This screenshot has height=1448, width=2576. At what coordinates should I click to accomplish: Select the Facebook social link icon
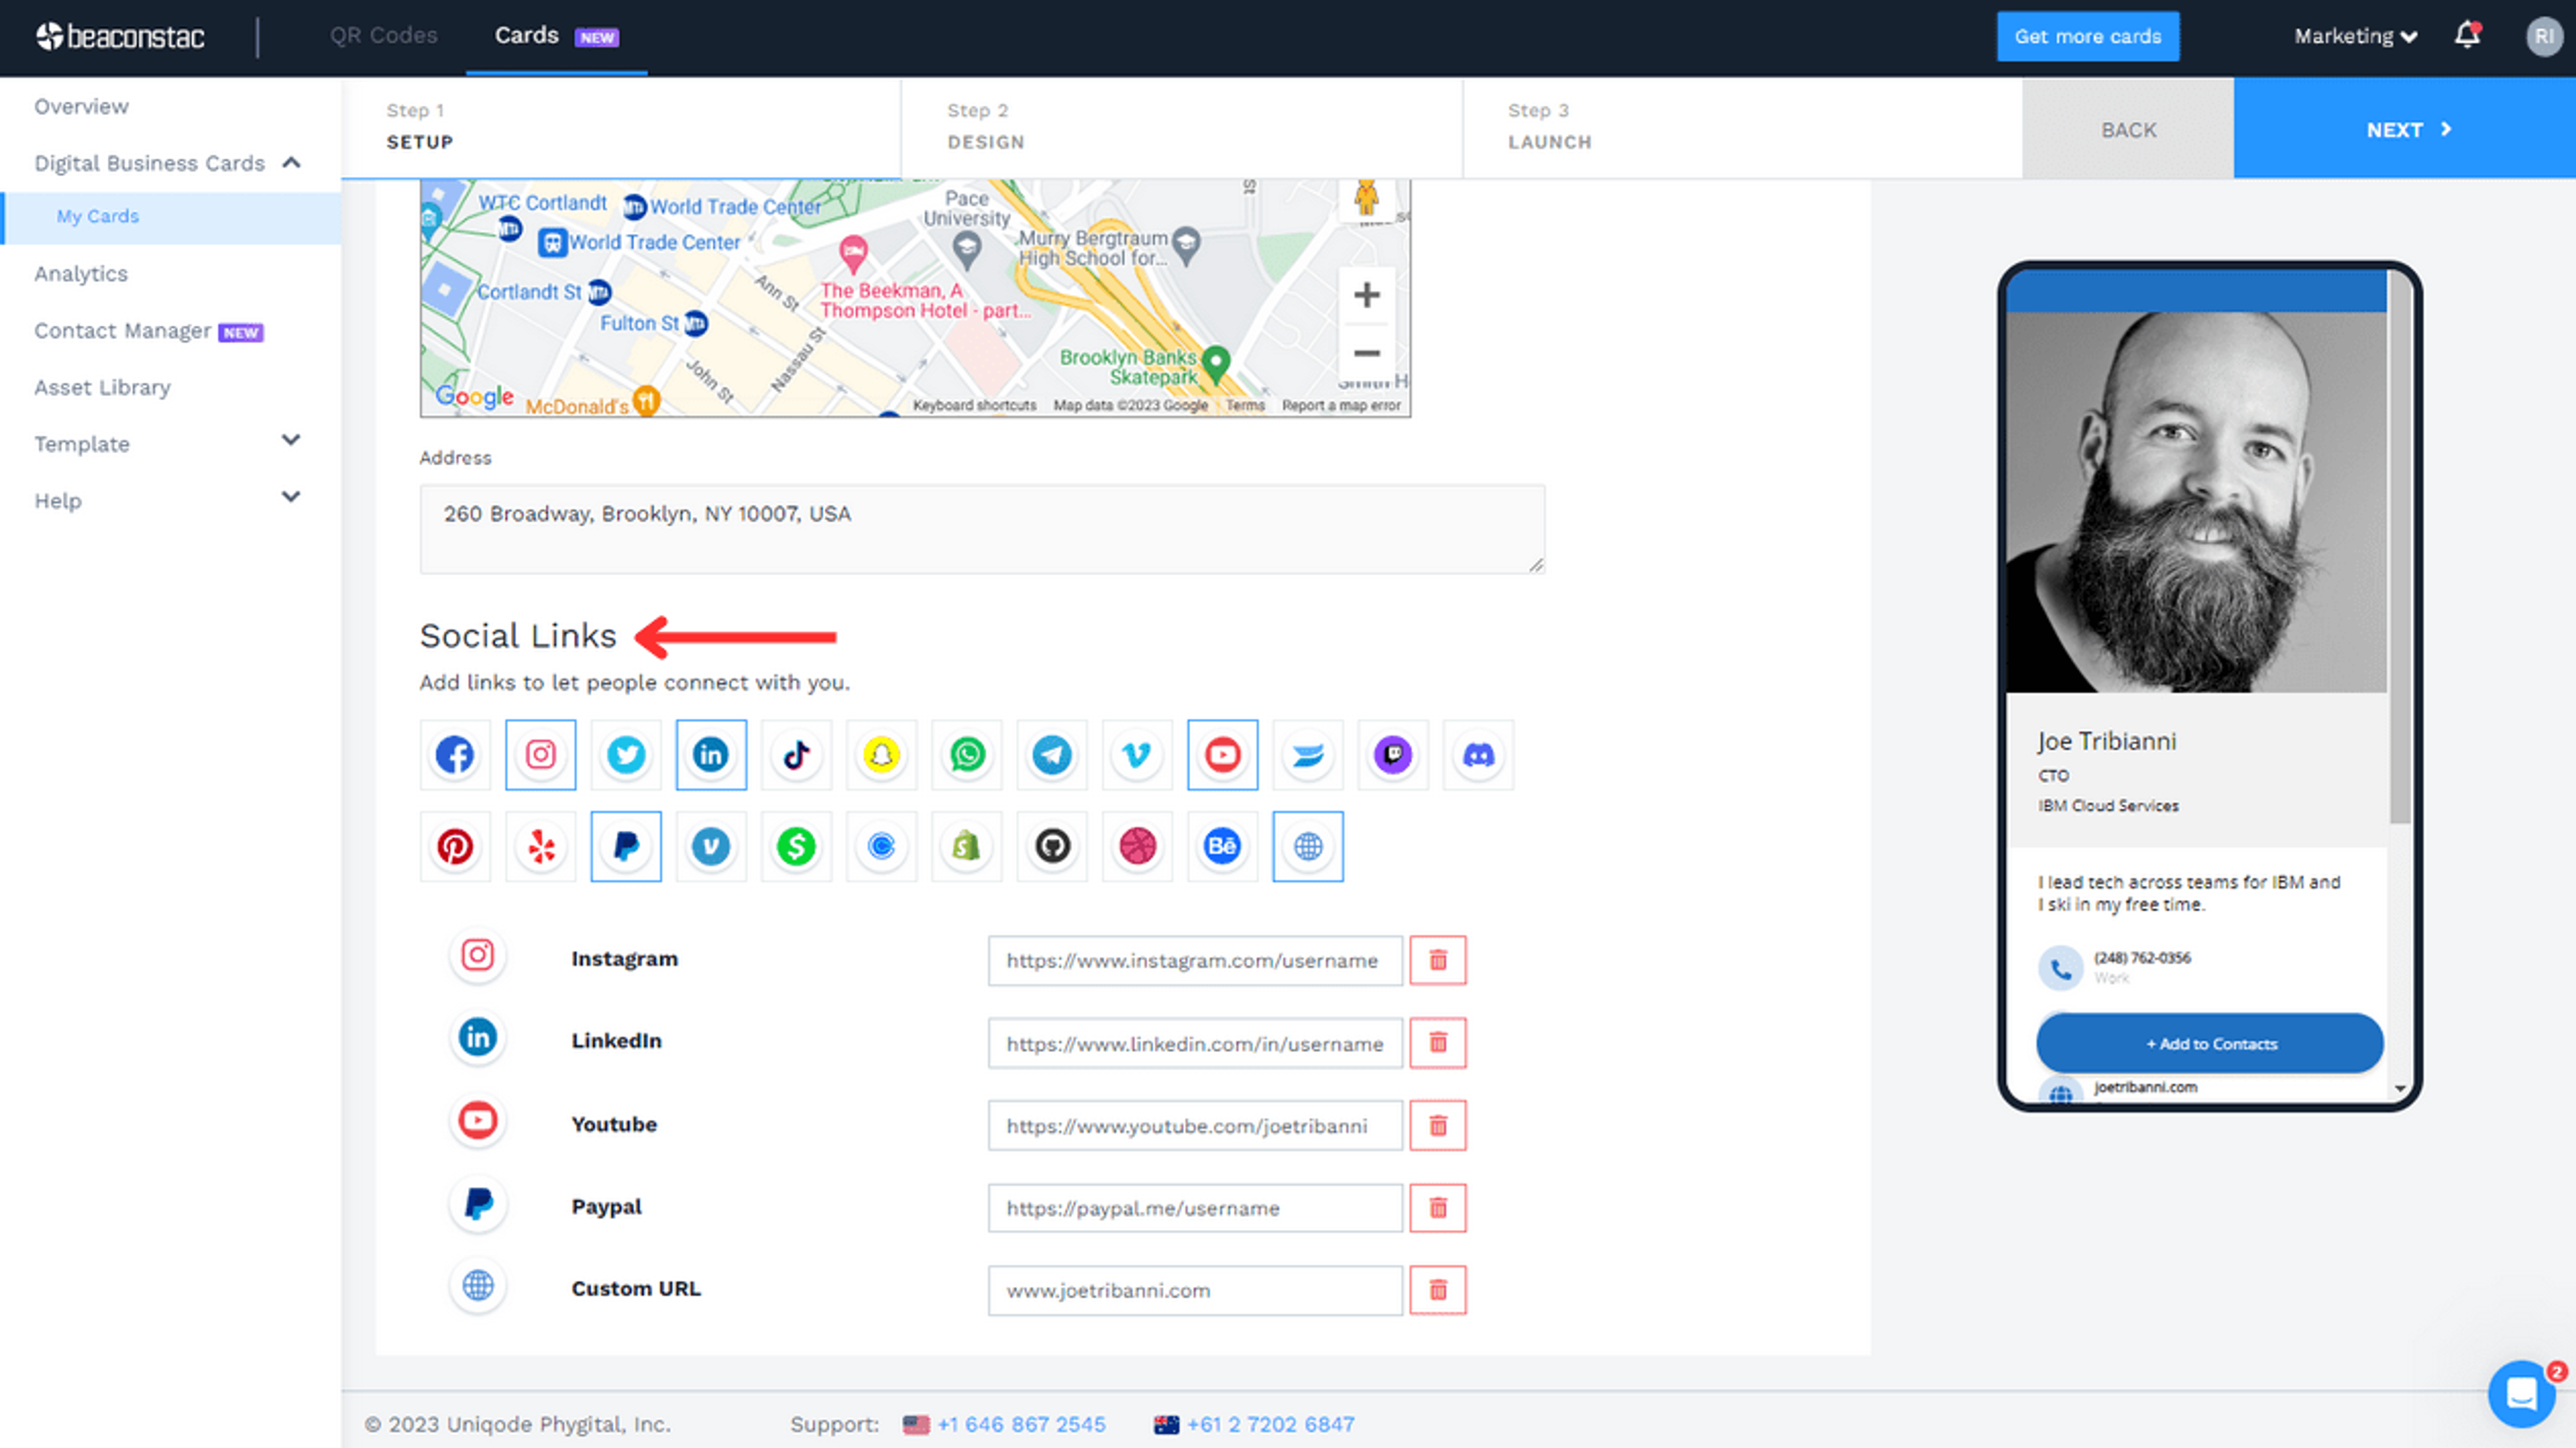coord(455,755)
